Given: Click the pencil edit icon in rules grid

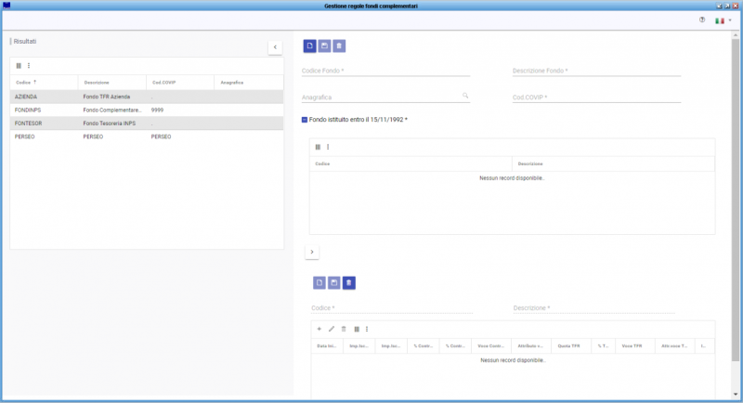Looking at the screenshot, I should (x=332, y=329).
